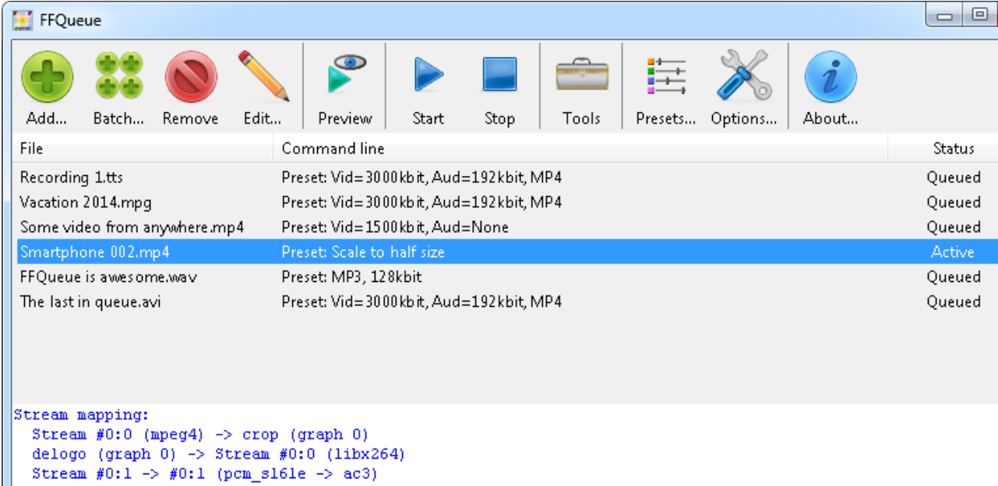The image size is (998, 486).
Task: Click the About info icon
Action: 830,79
